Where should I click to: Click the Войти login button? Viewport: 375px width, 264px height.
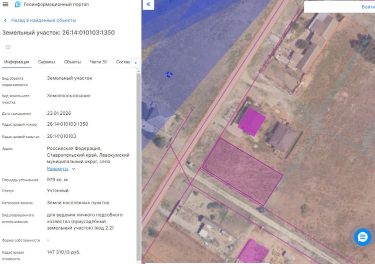pyautogui.click(x=368, y=7)
